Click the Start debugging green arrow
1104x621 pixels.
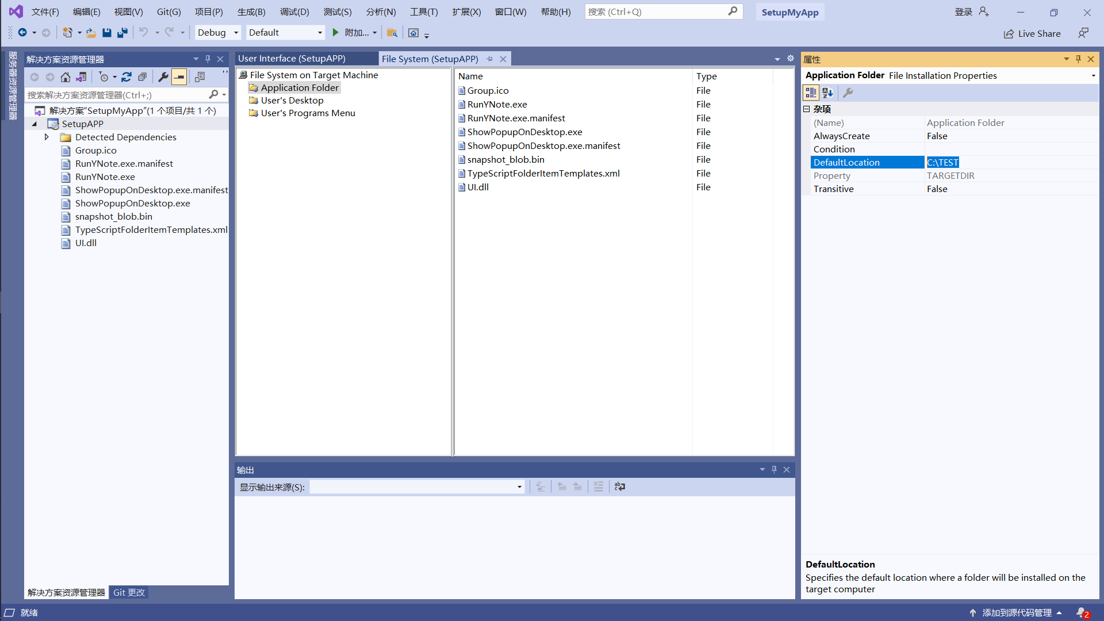336,33
